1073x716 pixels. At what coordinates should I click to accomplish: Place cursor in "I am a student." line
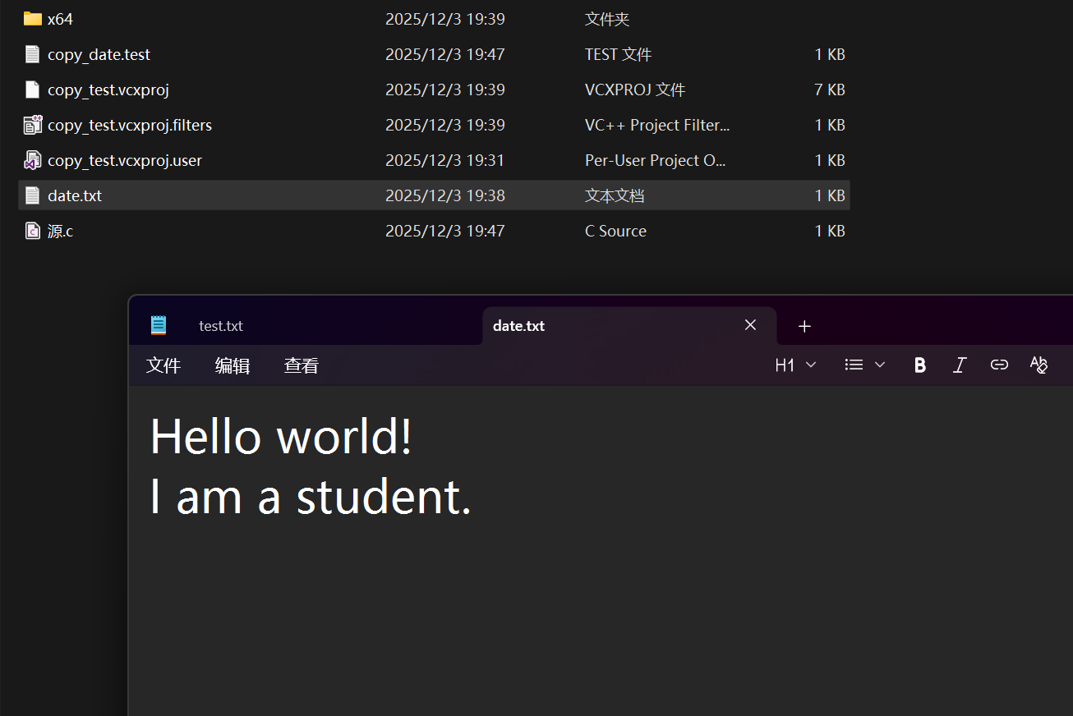311,496
